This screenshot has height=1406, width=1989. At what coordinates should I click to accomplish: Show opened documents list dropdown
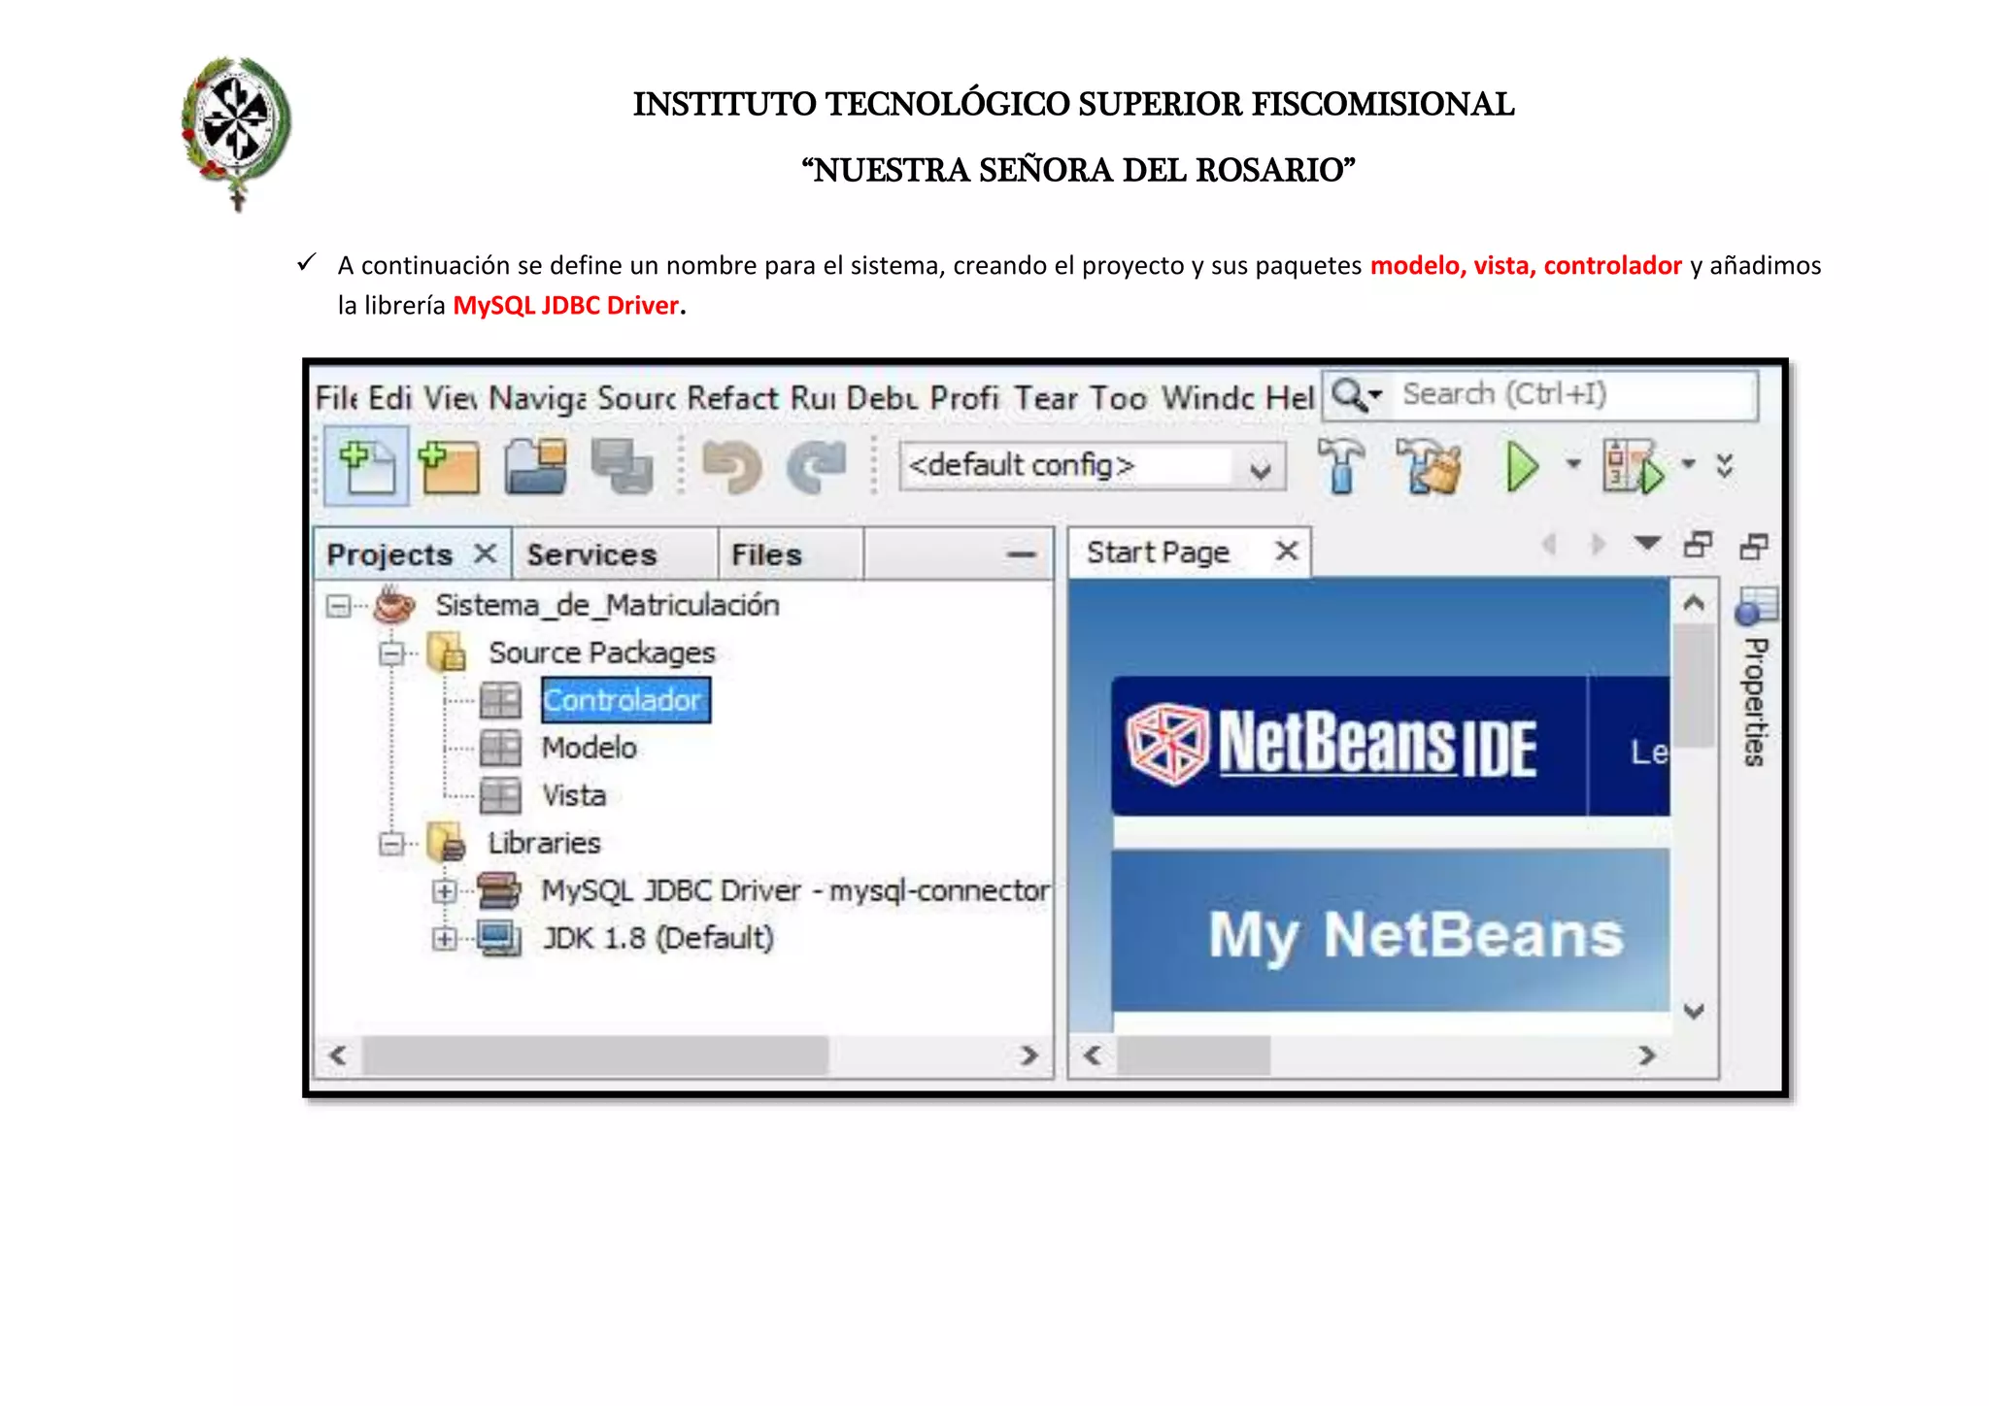[x=1648, y=544]
